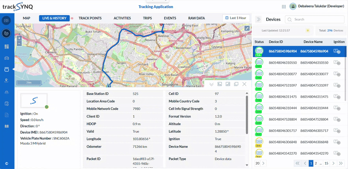Sort by the Device ID column header
The image size is (348, 169).
pos(276,42)
